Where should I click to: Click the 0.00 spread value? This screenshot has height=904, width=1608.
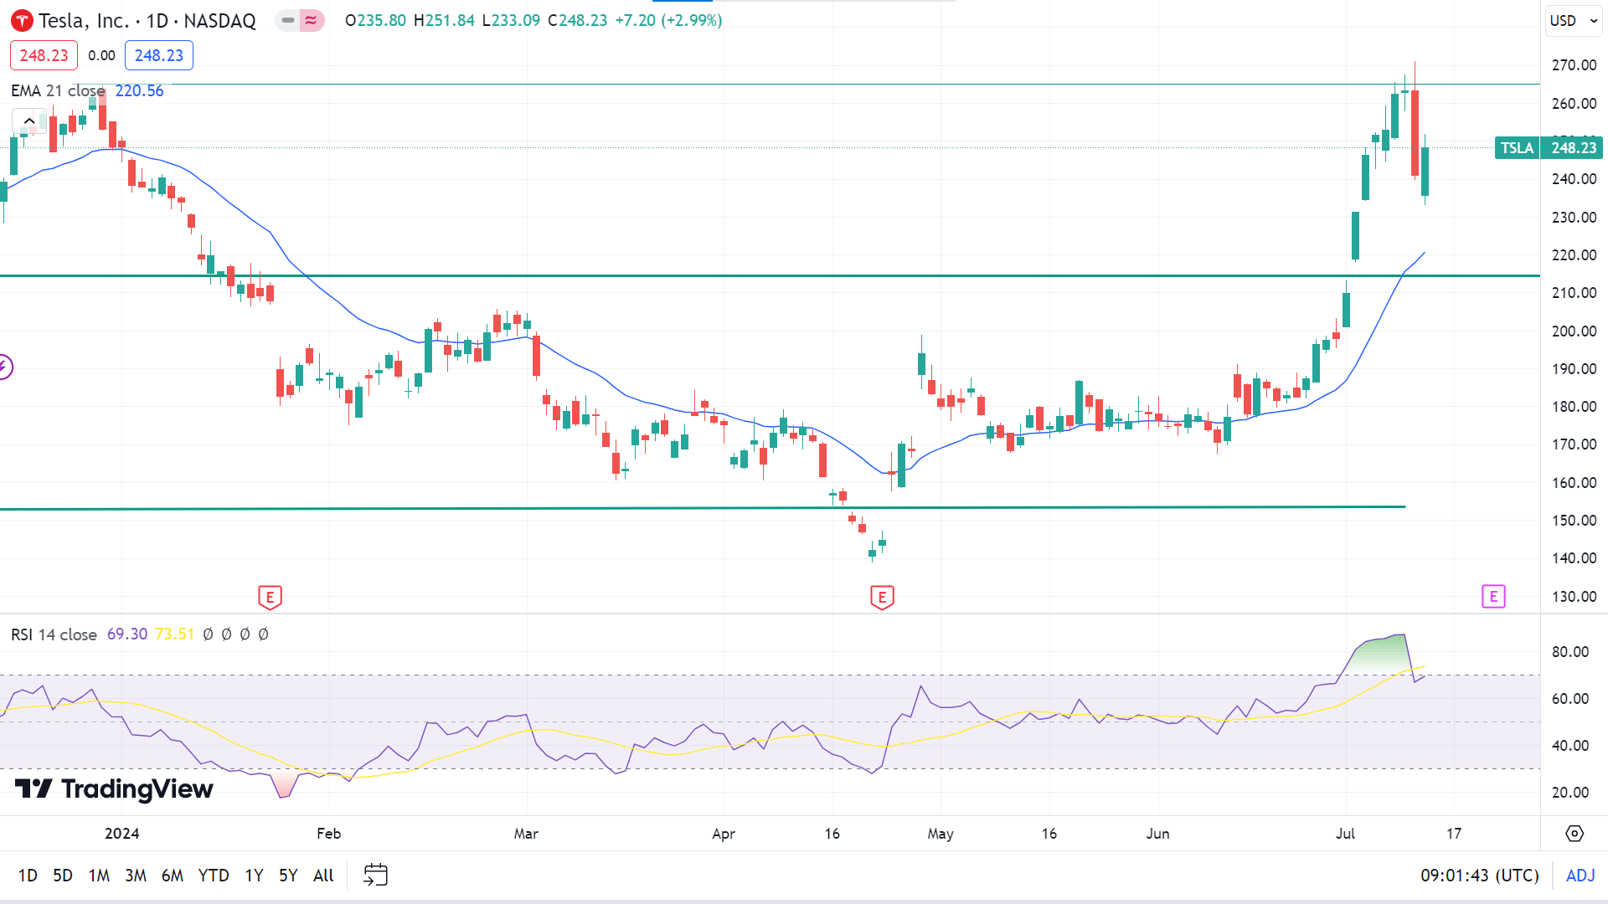[x=101, y=55]
